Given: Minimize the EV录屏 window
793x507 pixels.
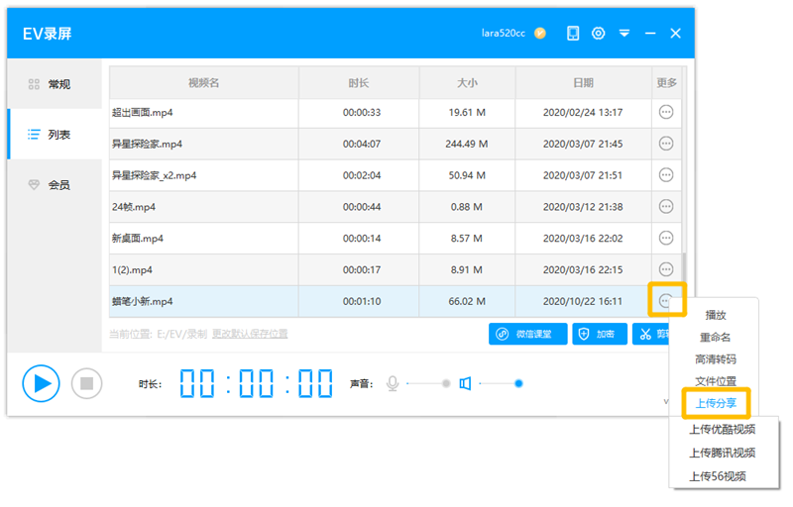Looking at the screenshot, I should point(650,34).
